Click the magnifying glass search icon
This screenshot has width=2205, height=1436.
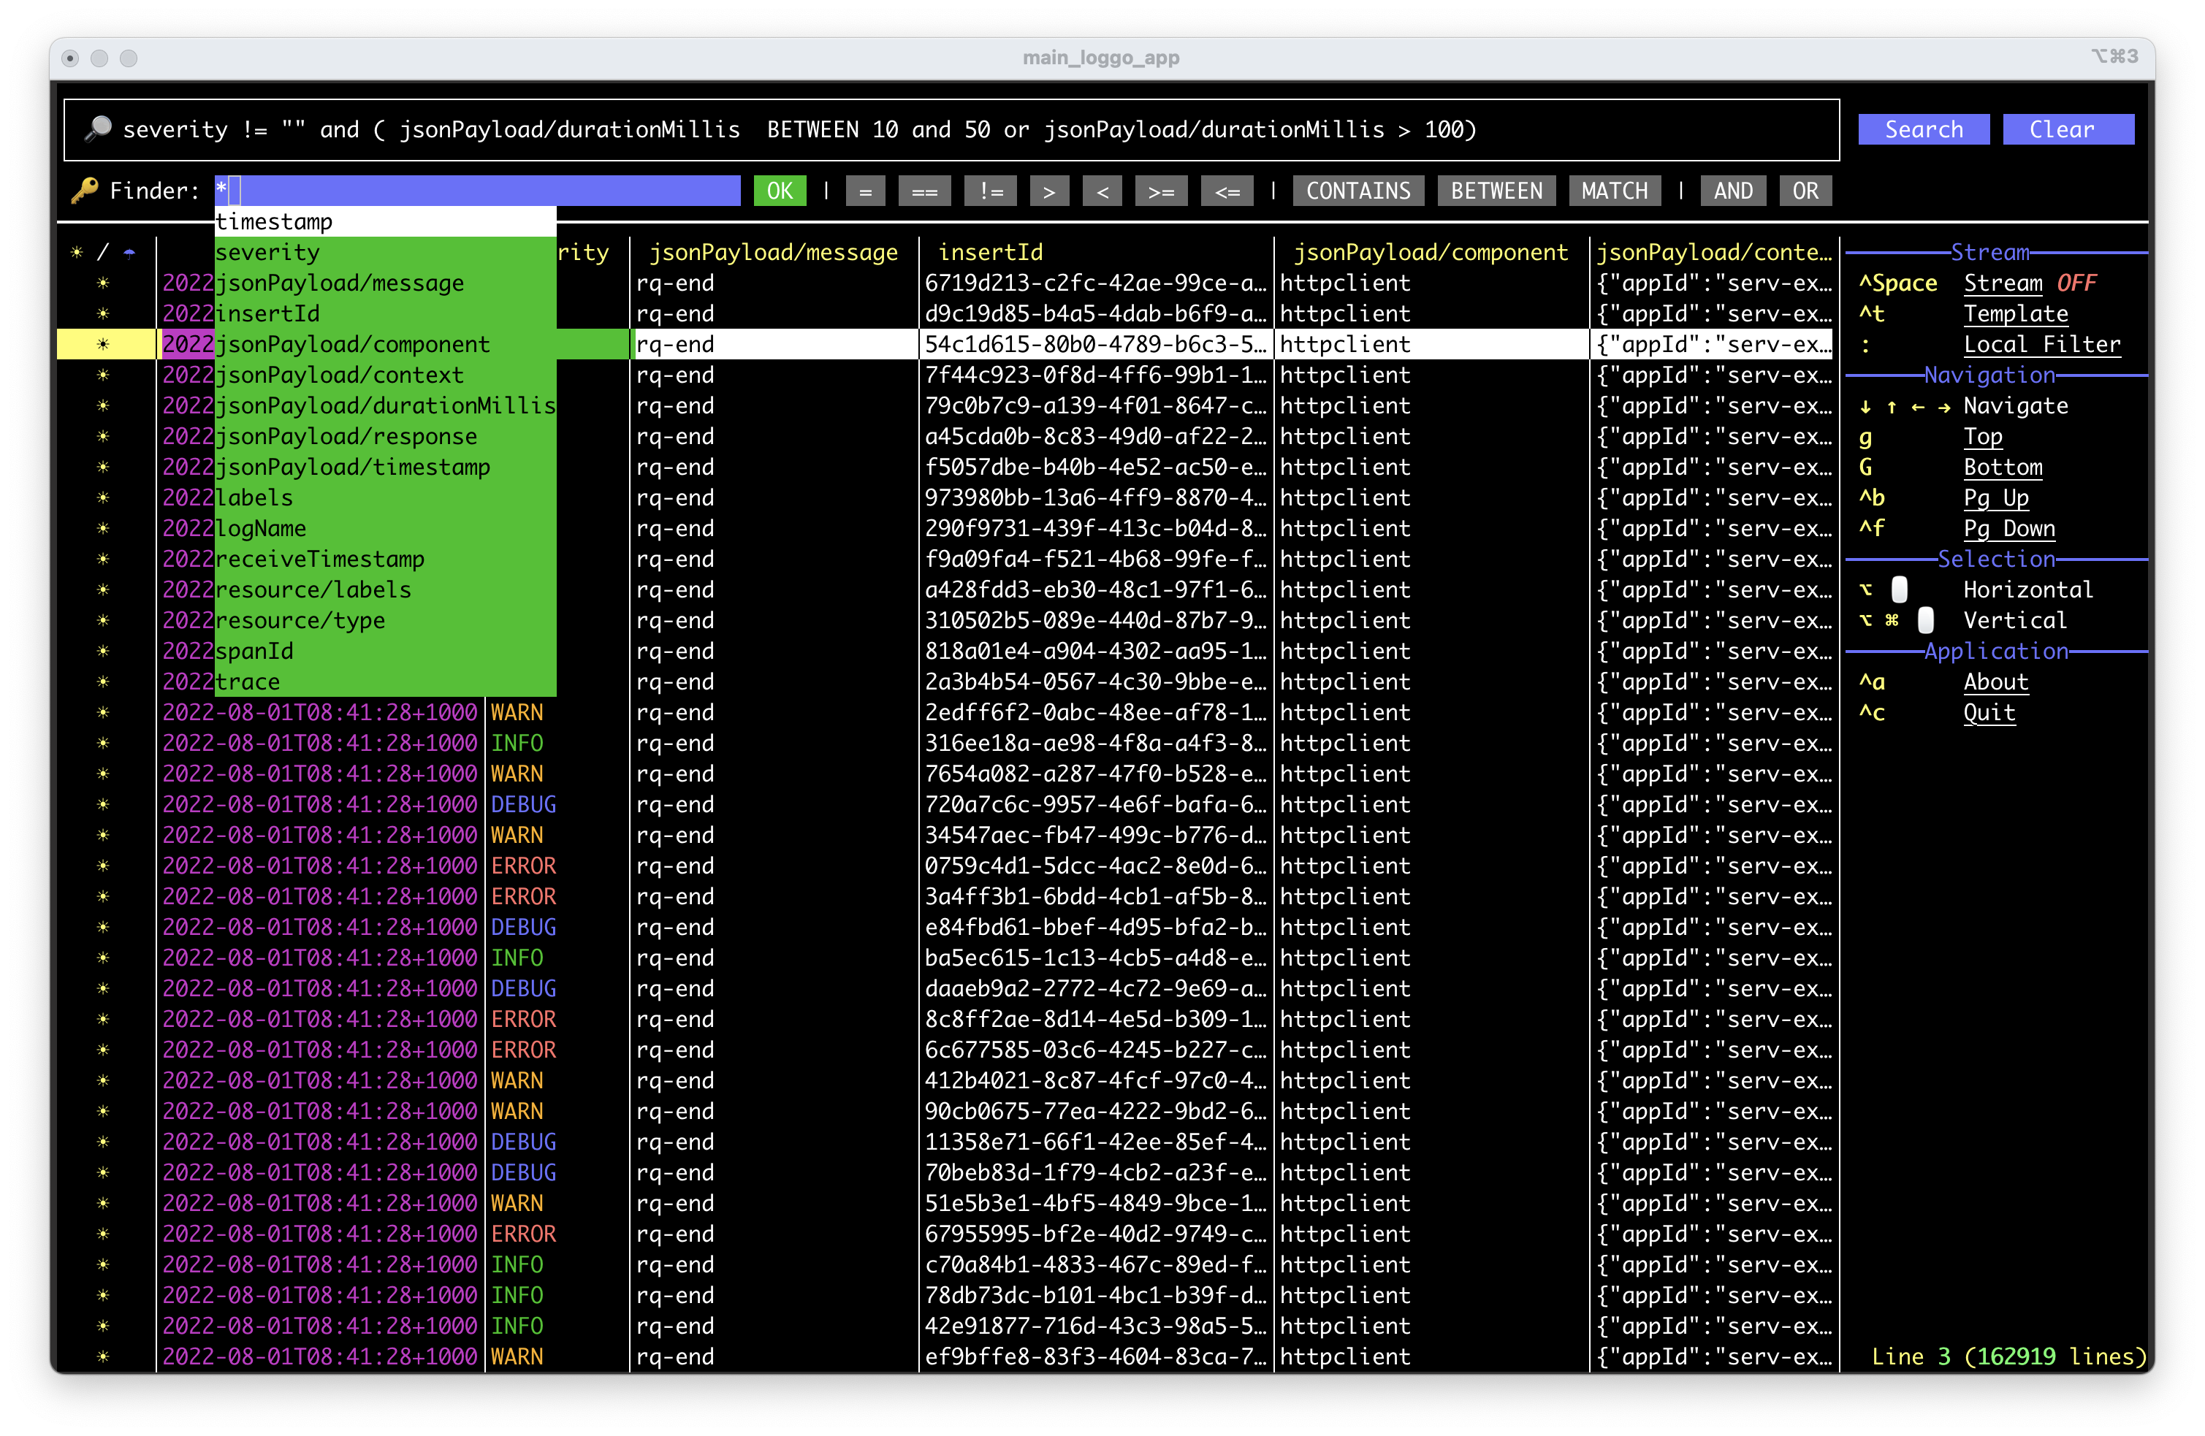[x=97, y=129]
